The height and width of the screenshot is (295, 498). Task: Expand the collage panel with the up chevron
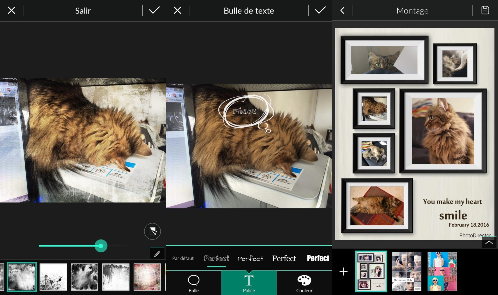489,242
